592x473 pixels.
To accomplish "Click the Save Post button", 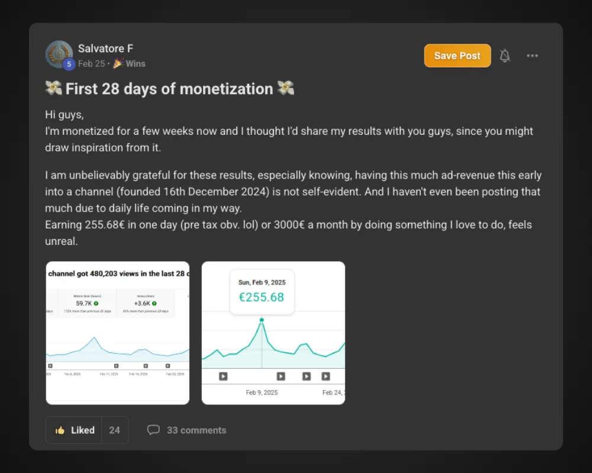I will pos(457,56).
